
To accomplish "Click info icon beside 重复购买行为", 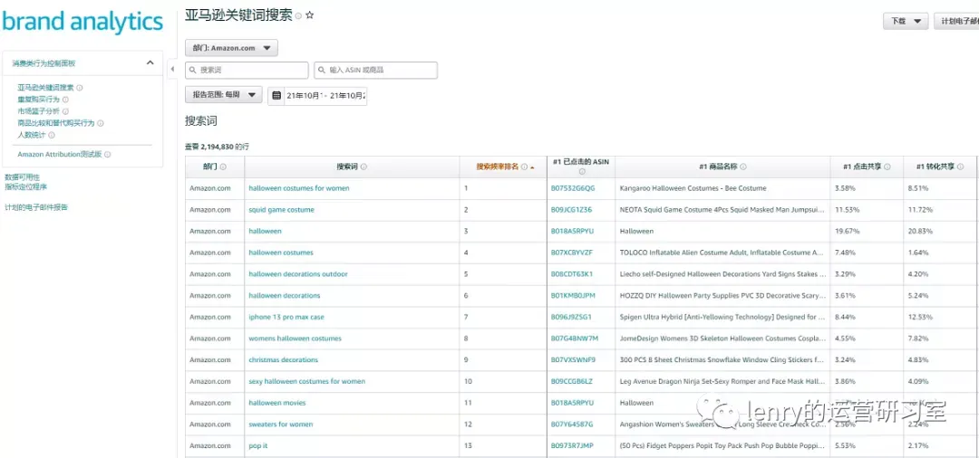I will [65, 100].
